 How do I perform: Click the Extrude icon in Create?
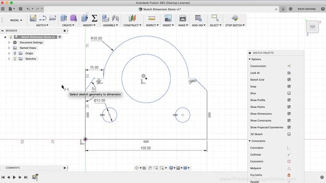click(x=64, y=18)
